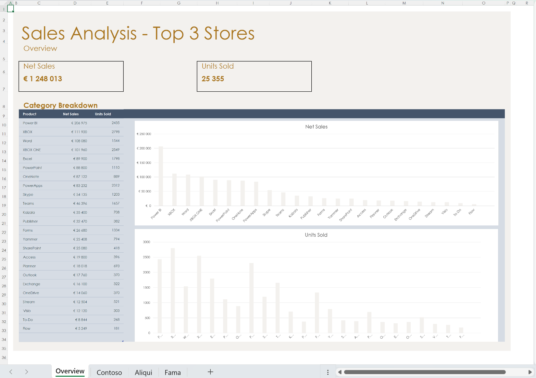Image resolution: width=536 pixels, height=378 pixels.
Task: Select row 20 header
Action: pos(4,214)
